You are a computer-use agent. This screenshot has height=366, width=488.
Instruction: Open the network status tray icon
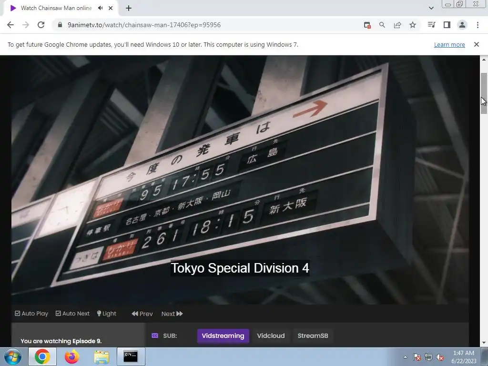pyautogui.click(x=428, y=357)
